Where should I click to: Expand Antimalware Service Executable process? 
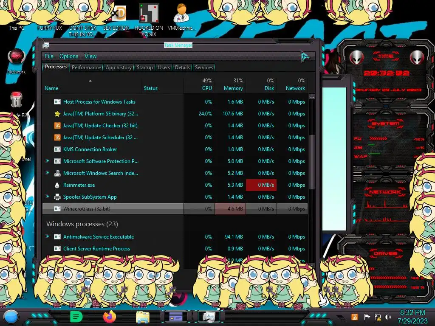point(47,236)
